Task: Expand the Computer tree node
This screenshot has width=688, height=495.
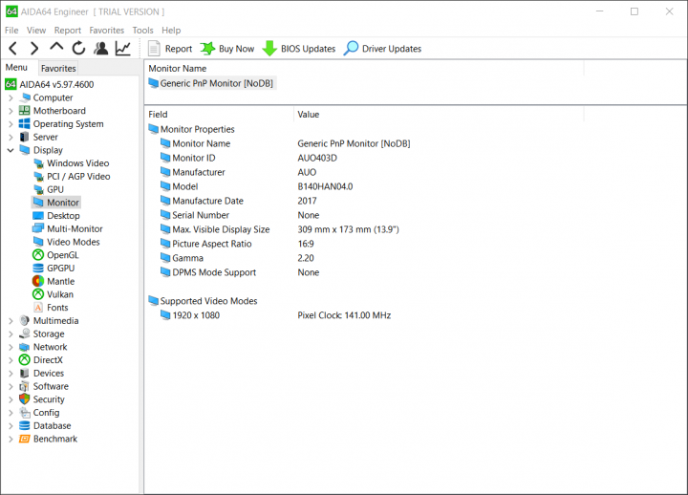Action: pyautogui.click(x=11, y=97)
